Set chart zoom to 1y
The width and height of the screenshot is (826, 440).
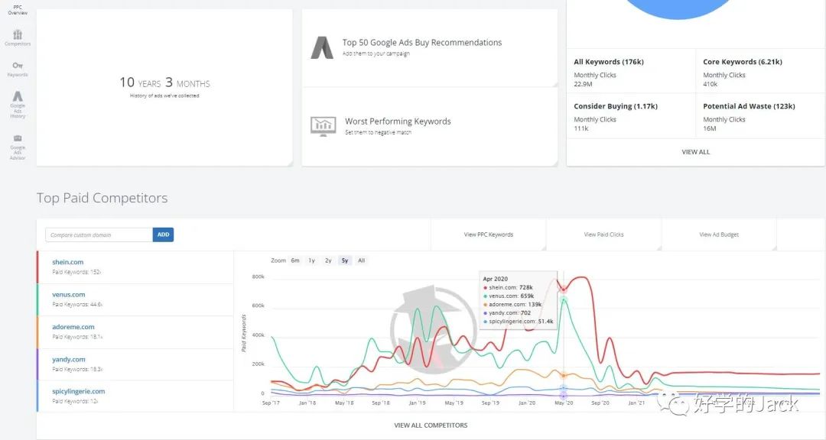311,260
